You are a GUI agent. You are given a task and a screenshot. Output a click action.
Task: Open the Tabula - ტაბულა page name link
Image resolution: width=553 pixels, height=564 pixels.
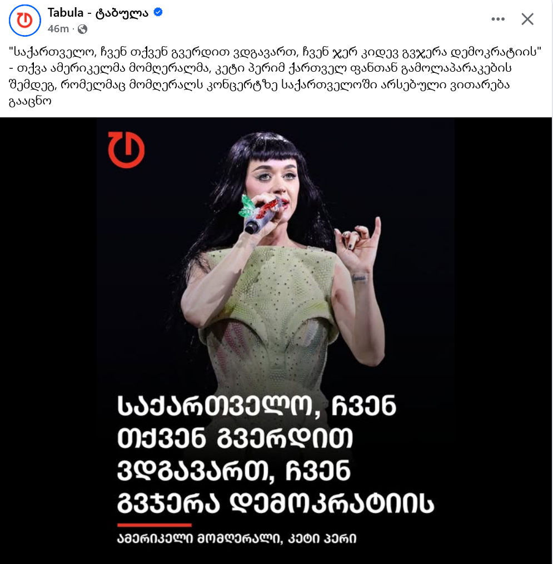coord(98,13)
